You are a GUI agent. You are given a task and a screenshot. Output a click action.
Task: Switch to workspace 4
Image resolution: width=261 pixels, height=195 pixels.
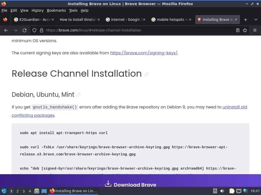[30, 191]
